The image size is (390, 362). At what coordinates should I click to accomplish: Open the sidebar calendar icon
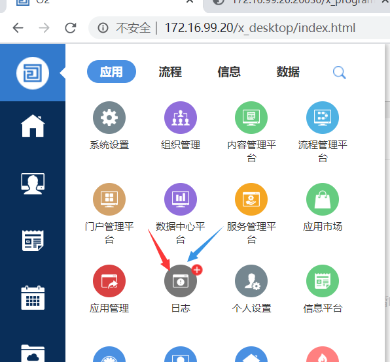point(33,298)
